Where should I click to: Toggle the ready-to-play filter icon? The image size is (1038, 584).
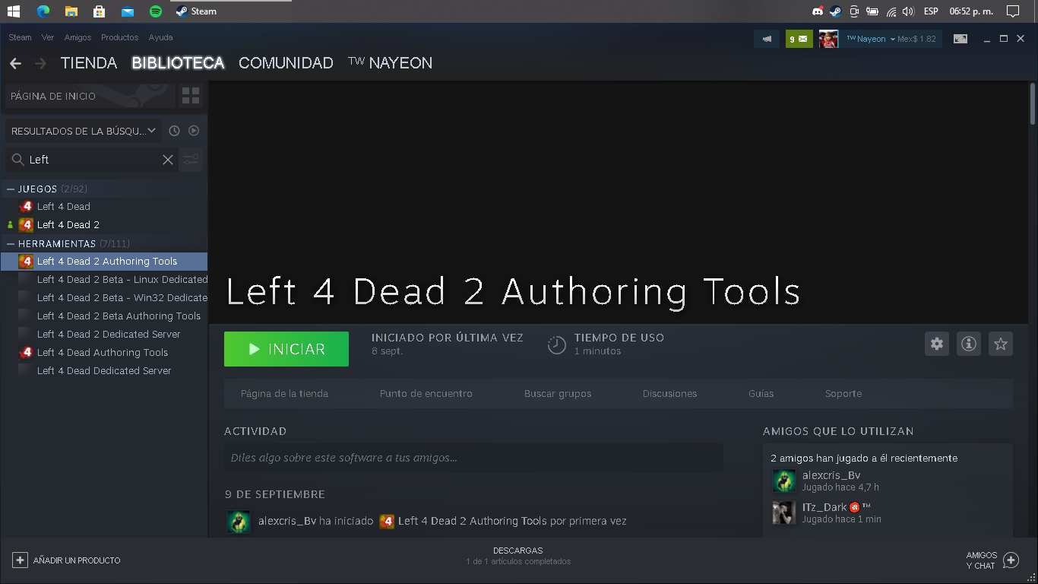point(194,131)
